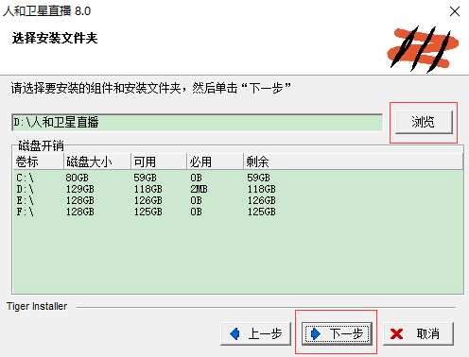Focus the install path field D:\人和卫星直播
This screenshot has width=469, height=357.
point(198,122)
